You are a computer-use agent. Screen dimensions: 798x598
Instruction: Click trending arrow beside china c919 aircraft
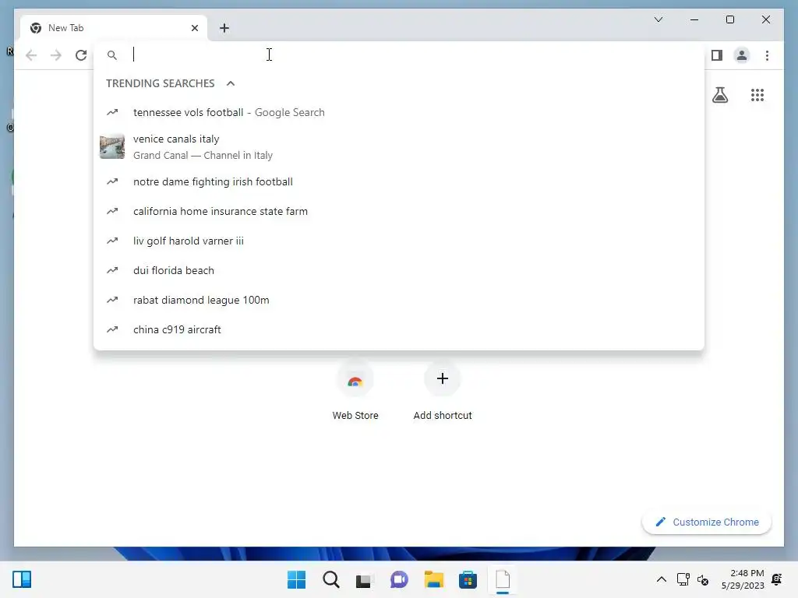pos(112,329)
